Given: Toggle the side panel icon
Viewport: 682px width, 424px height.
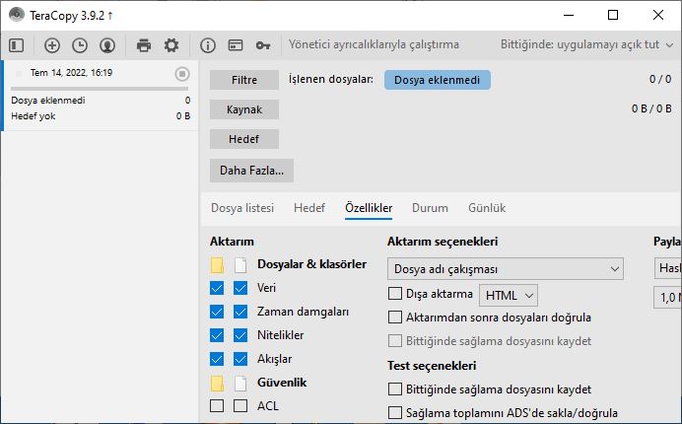Looking at the screenshot, I should pyautogui.click(x=17, y=45).
